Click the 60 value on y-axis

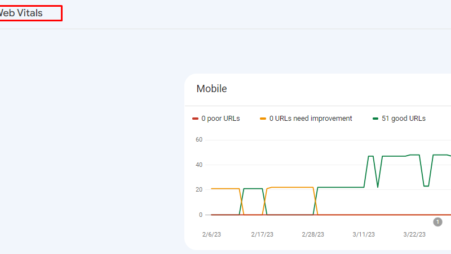(x=198, y=139)
